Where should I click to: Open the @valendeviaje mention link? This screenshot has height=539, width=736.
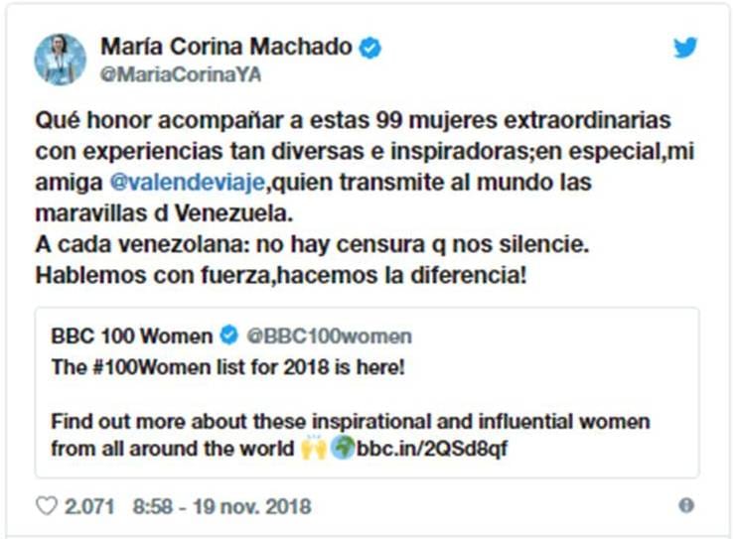click(x=188, y=182)
